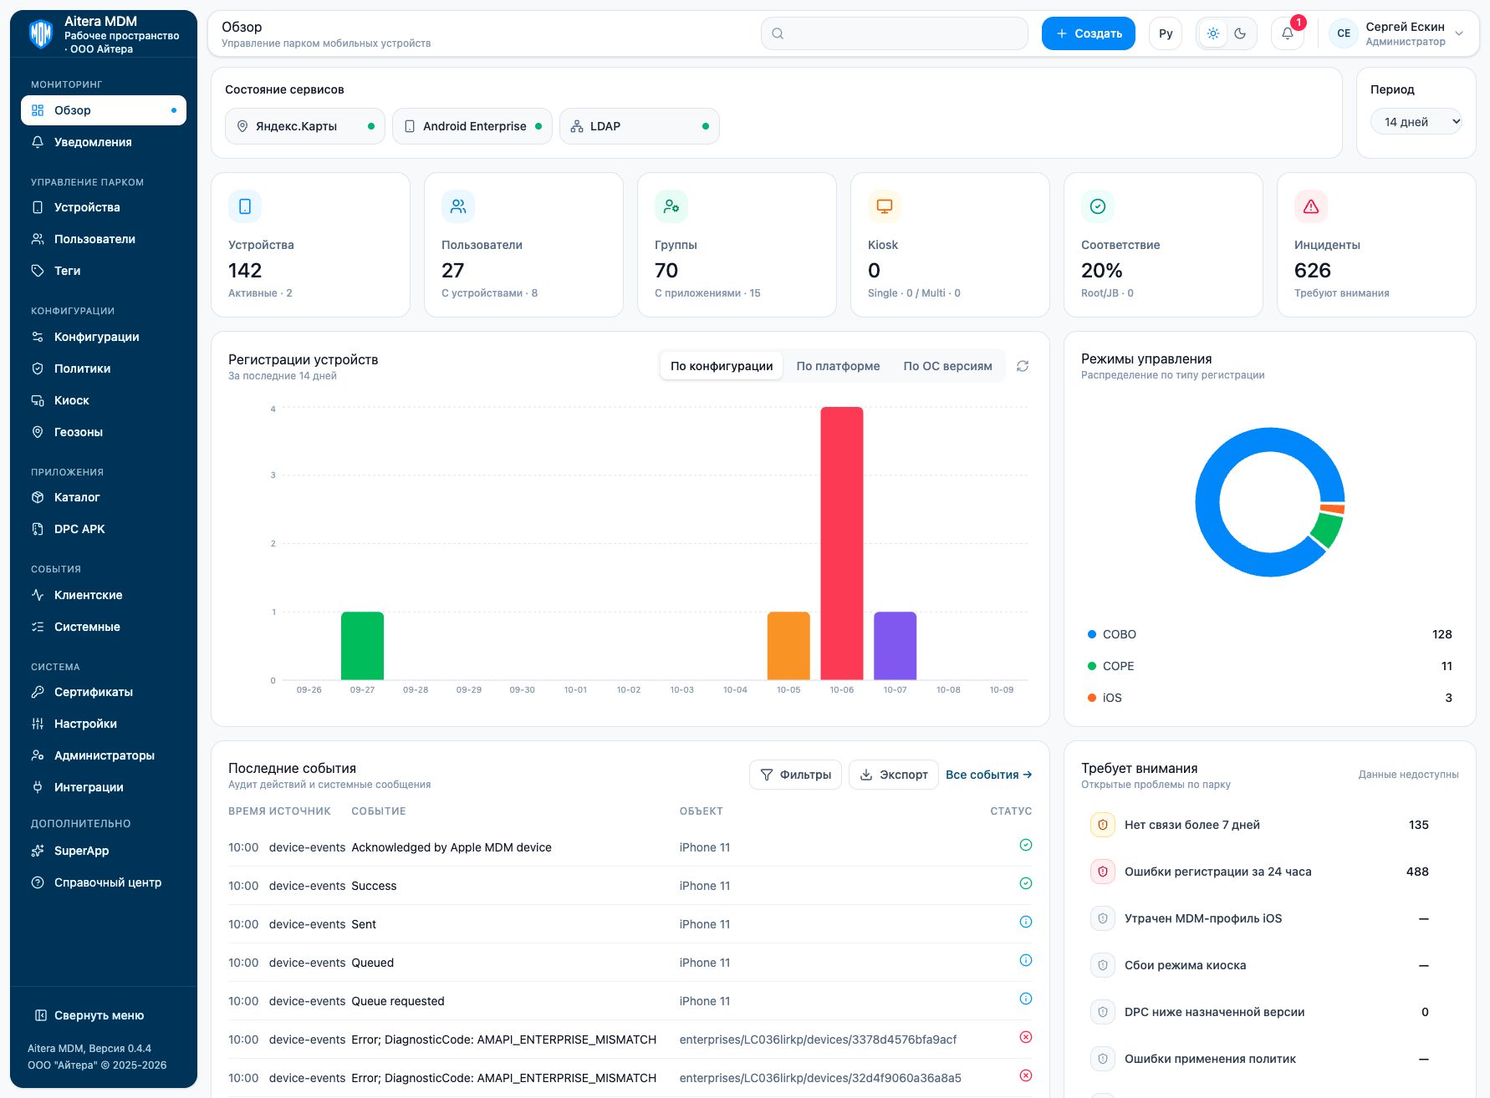Screen dimensions: 1490x1098
Task: Click the monitor icon on the Kiosk card
Action: tap(885, 206)
